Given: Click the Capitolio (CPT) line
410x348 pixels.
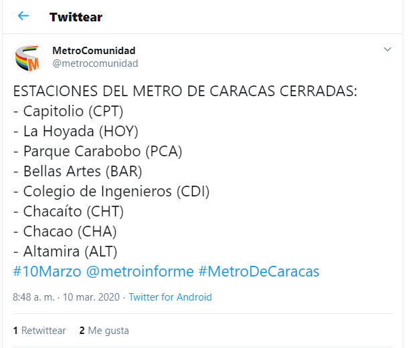Looking at the screenshot, I should pos(68,112).
